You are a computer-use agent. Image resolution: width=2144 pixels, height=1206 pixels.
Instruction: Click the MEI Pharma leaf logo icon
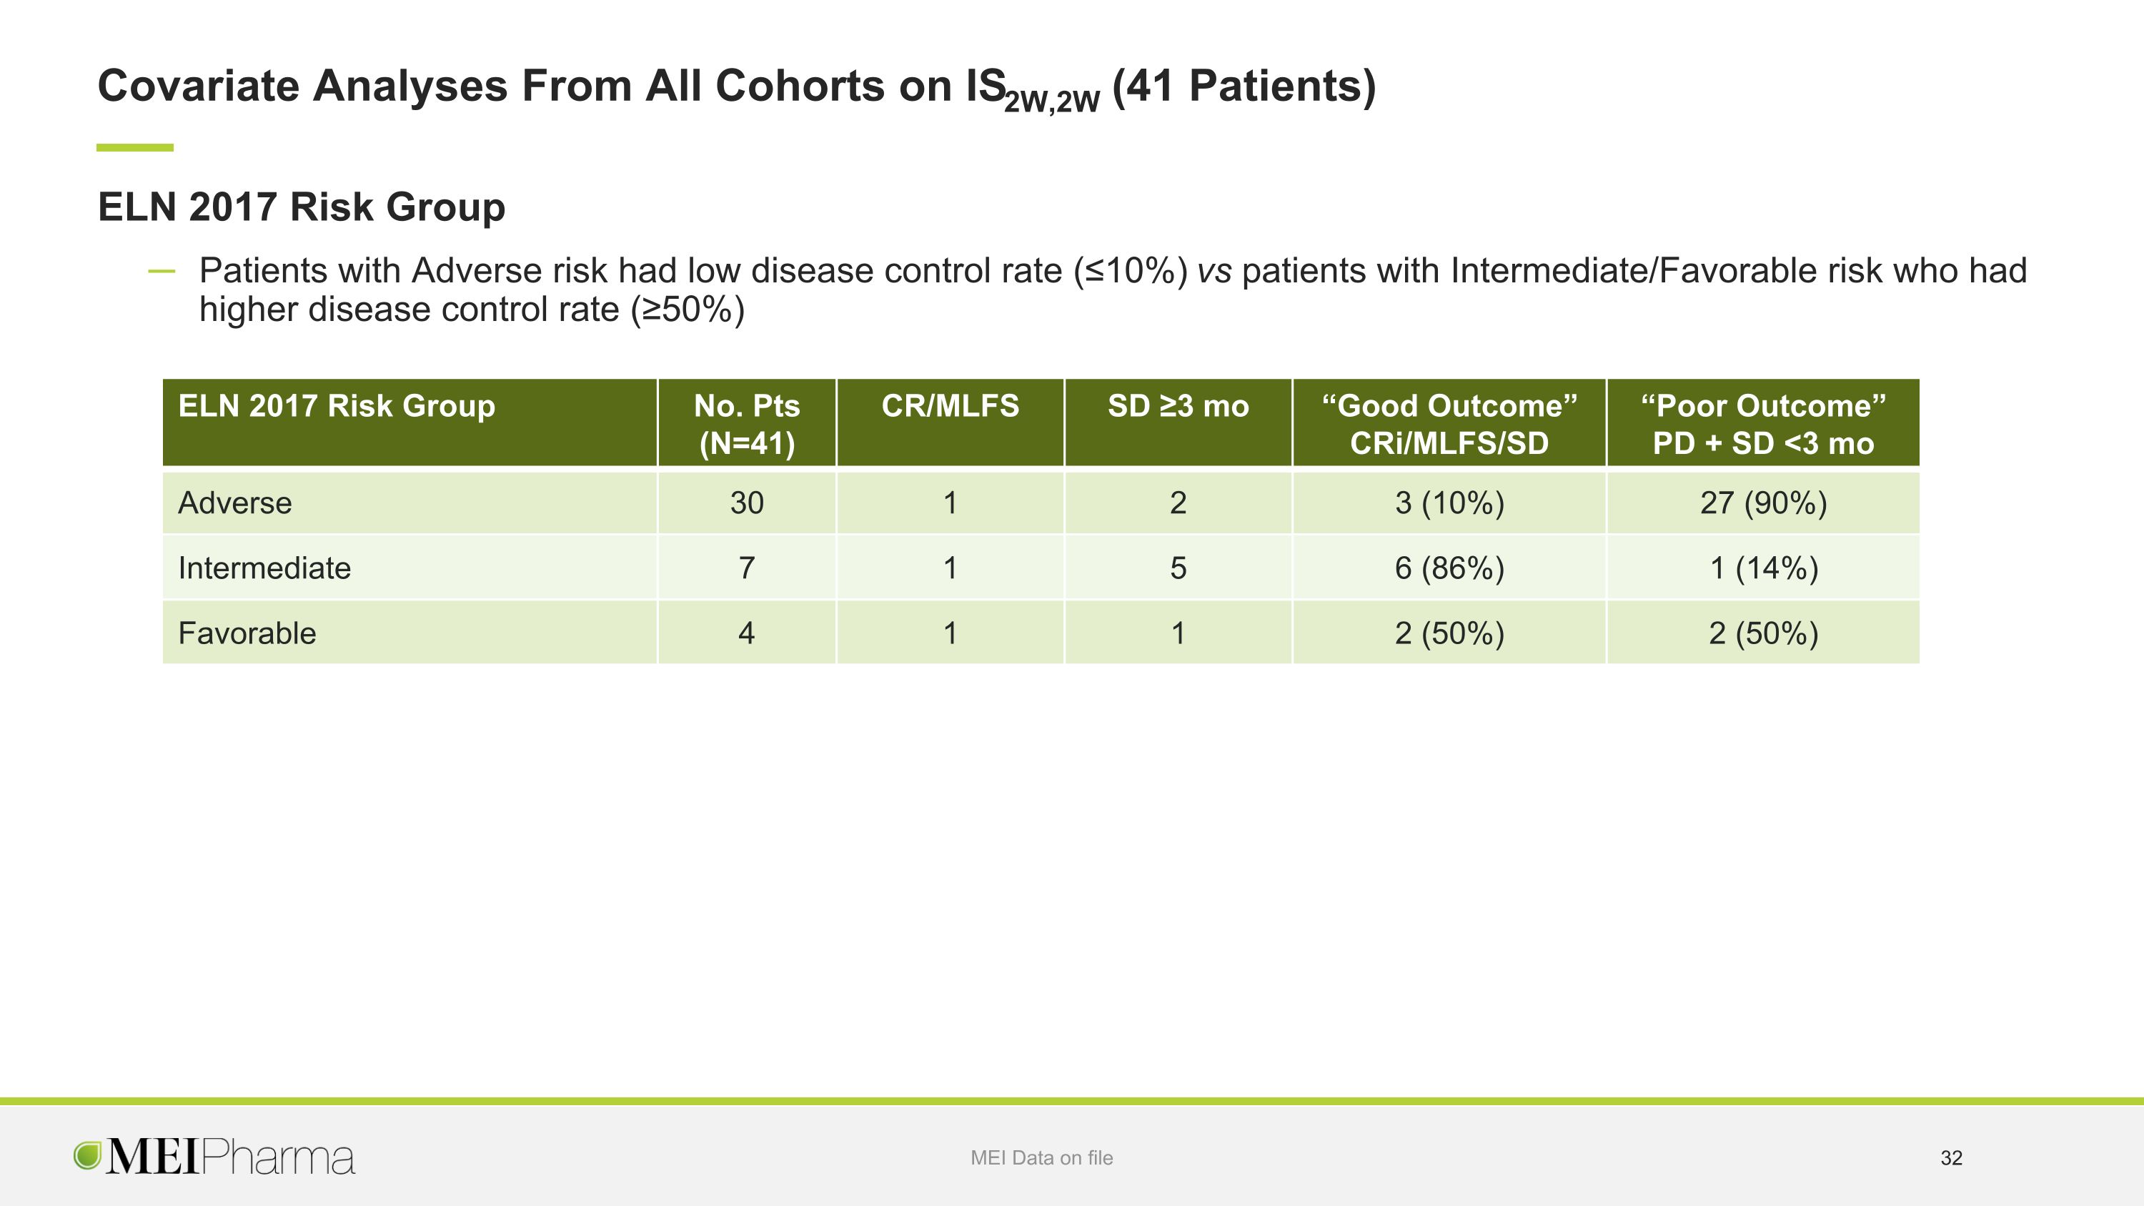tap(87, 1155)
